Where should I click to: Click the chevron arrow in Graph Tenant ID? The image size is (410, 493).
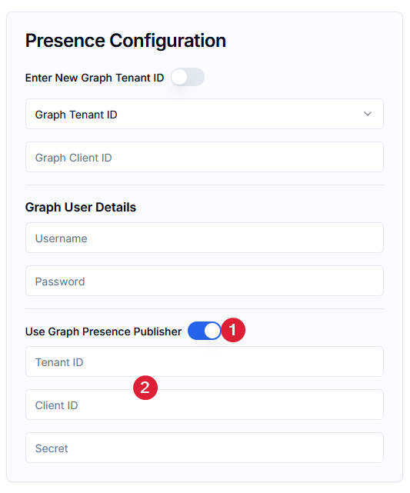click(x=368, y=114)
